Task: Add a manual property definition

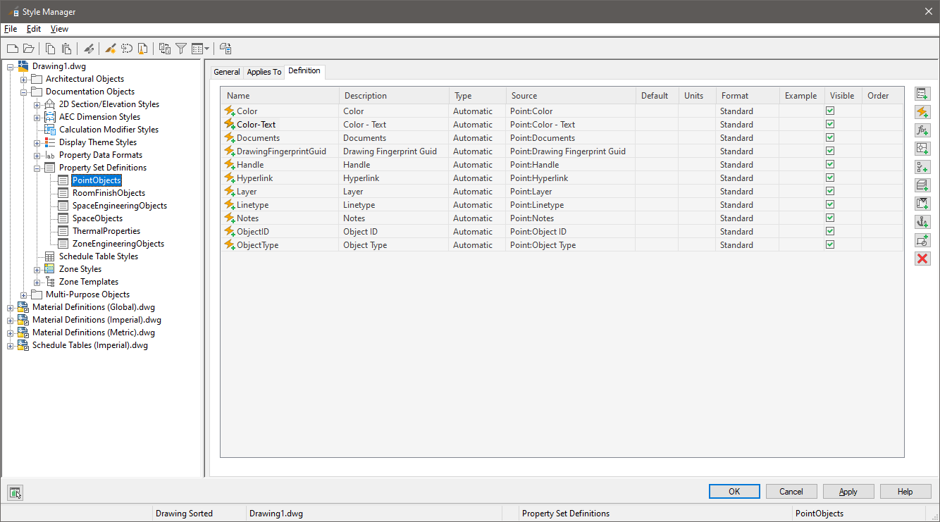Action: coord(922,93)
